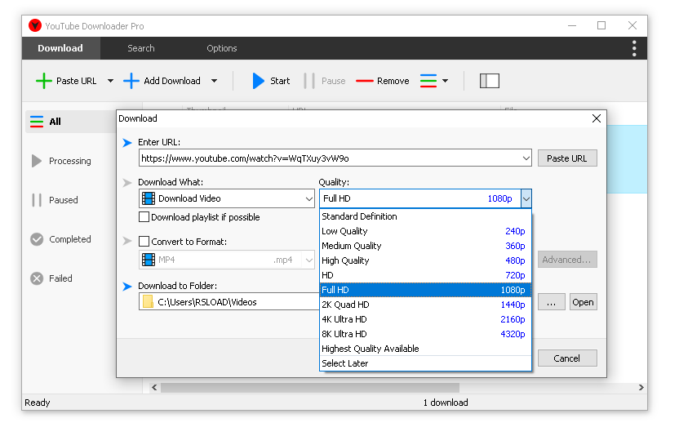Open the MP4 format dropdown
The image size is (679, 436).
pos(308,260)
